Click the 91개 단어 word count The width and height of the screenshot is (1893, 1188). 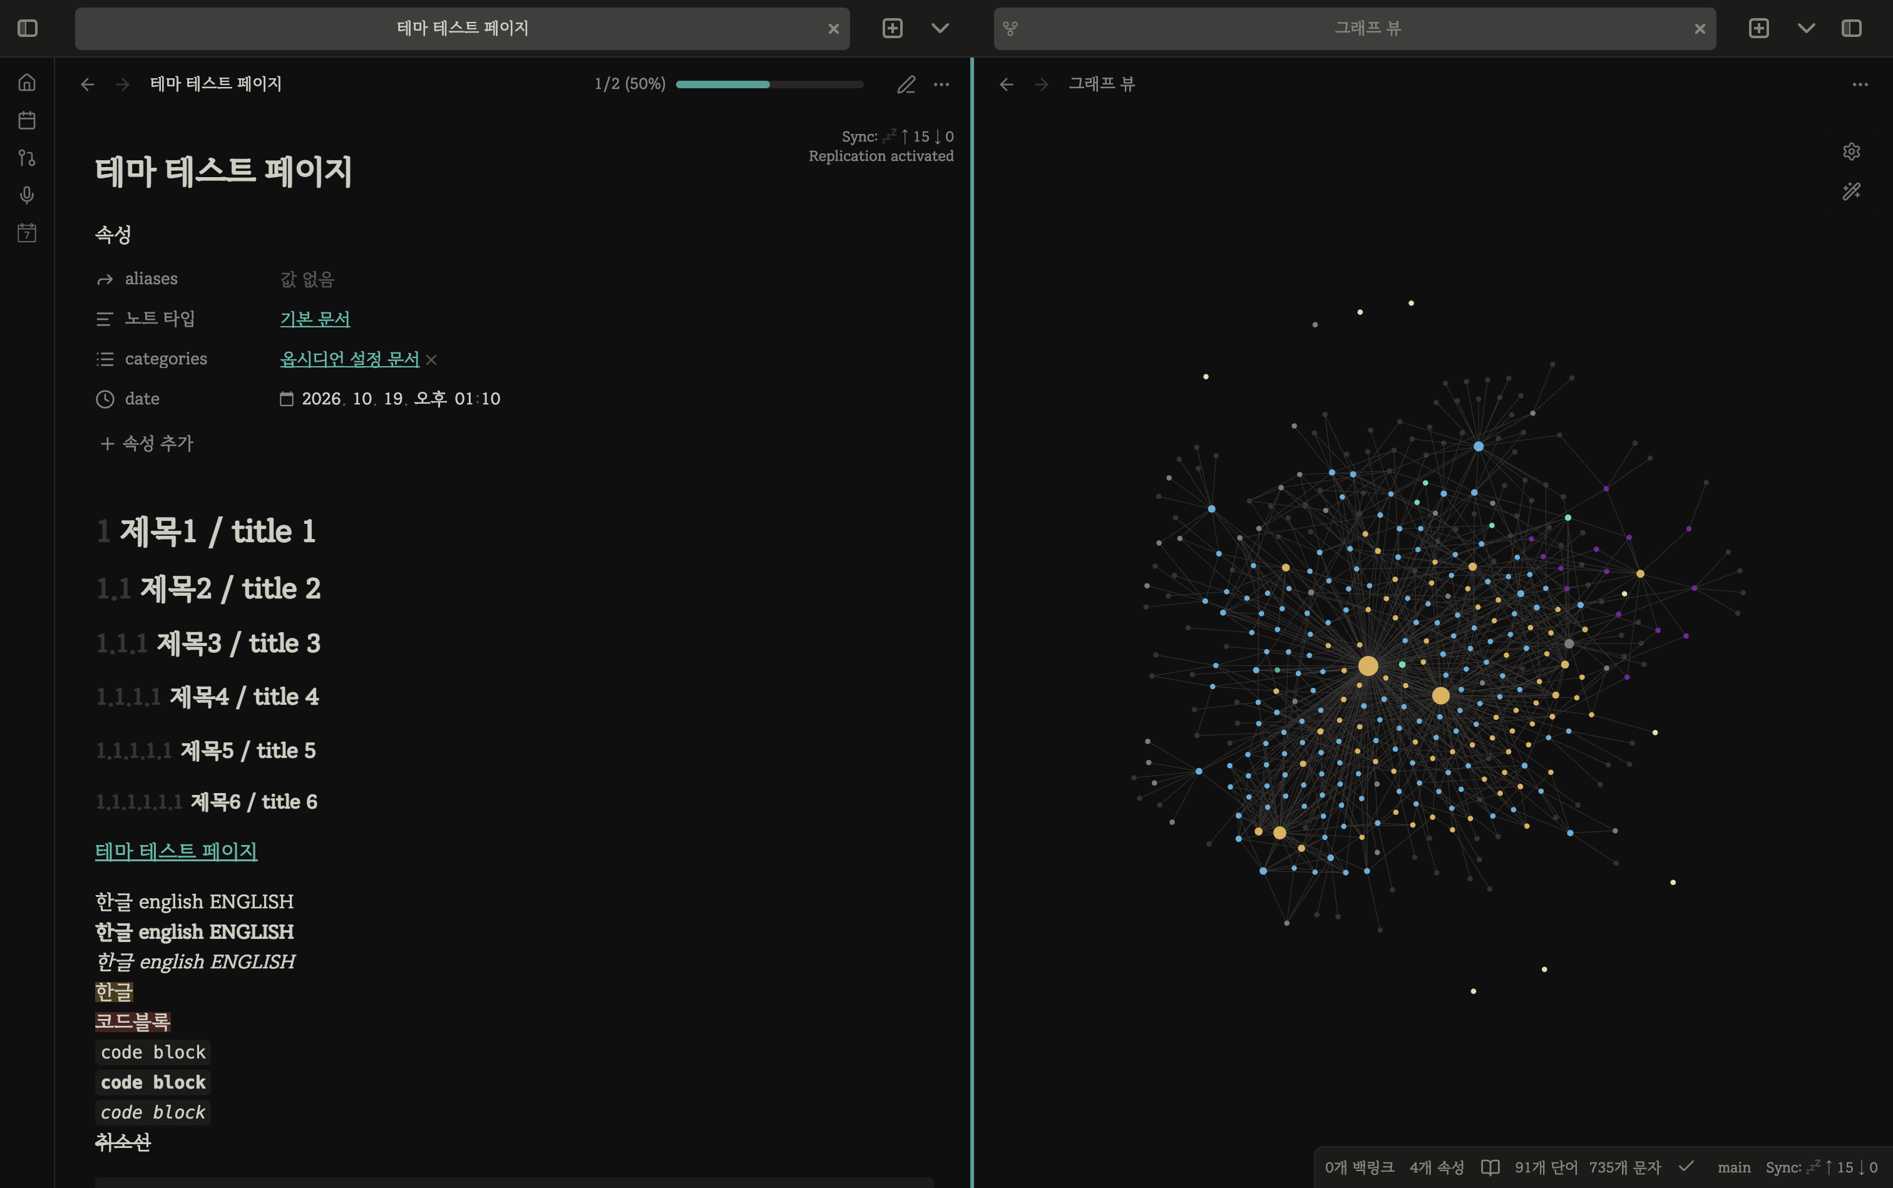click(x=1546, y=1167)
